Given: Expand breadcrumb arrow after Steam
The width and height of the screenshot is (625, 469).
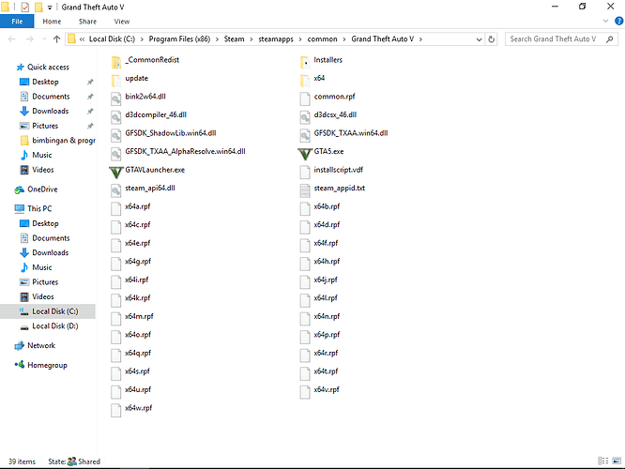Looking at the screenshot, I should (252, 39).
